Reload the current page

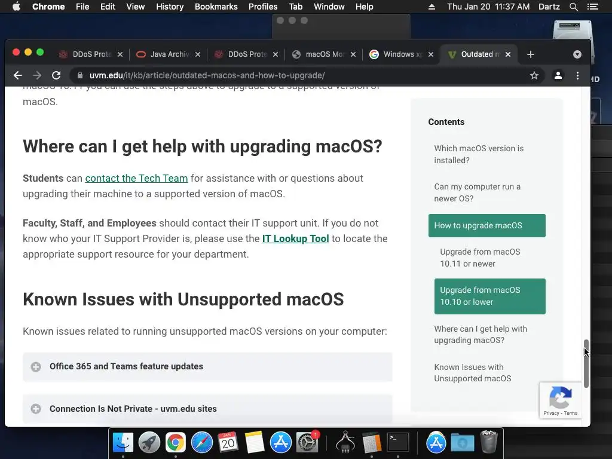pyautogui.click(x=56, y=75)
